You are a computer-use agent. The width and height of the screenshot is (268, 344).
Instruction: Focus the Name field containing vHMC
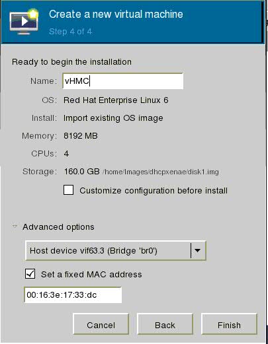123,81
